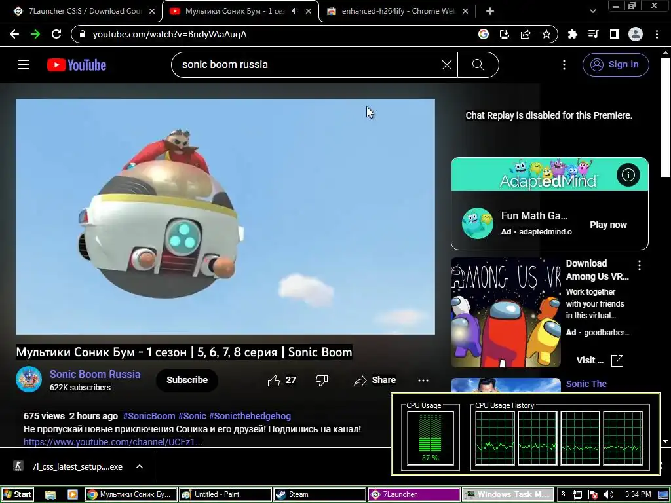The image size is (671, 503).
Task: Show hidden tray icons arrow
Action: pyautogui.click(x=563, y=494)
